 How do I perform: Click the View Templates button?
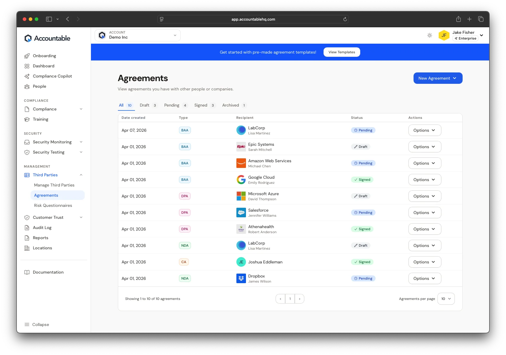(x=341, y=52)
